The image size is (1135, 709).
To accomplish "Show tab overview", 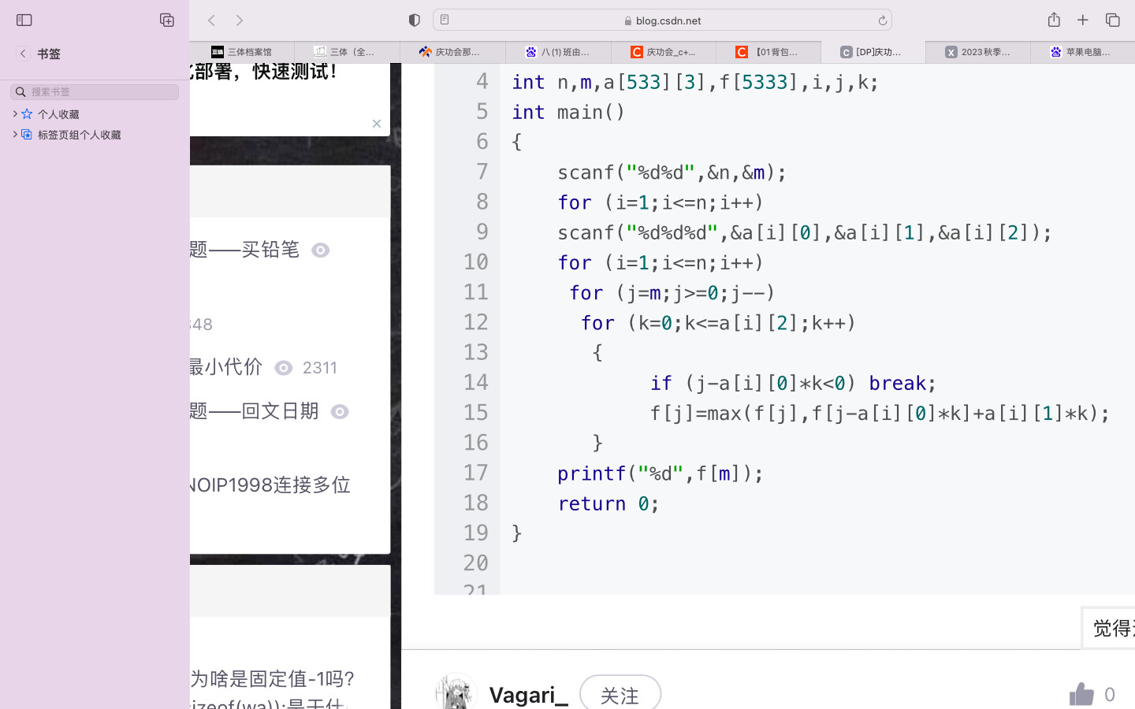I will 1113,20.
